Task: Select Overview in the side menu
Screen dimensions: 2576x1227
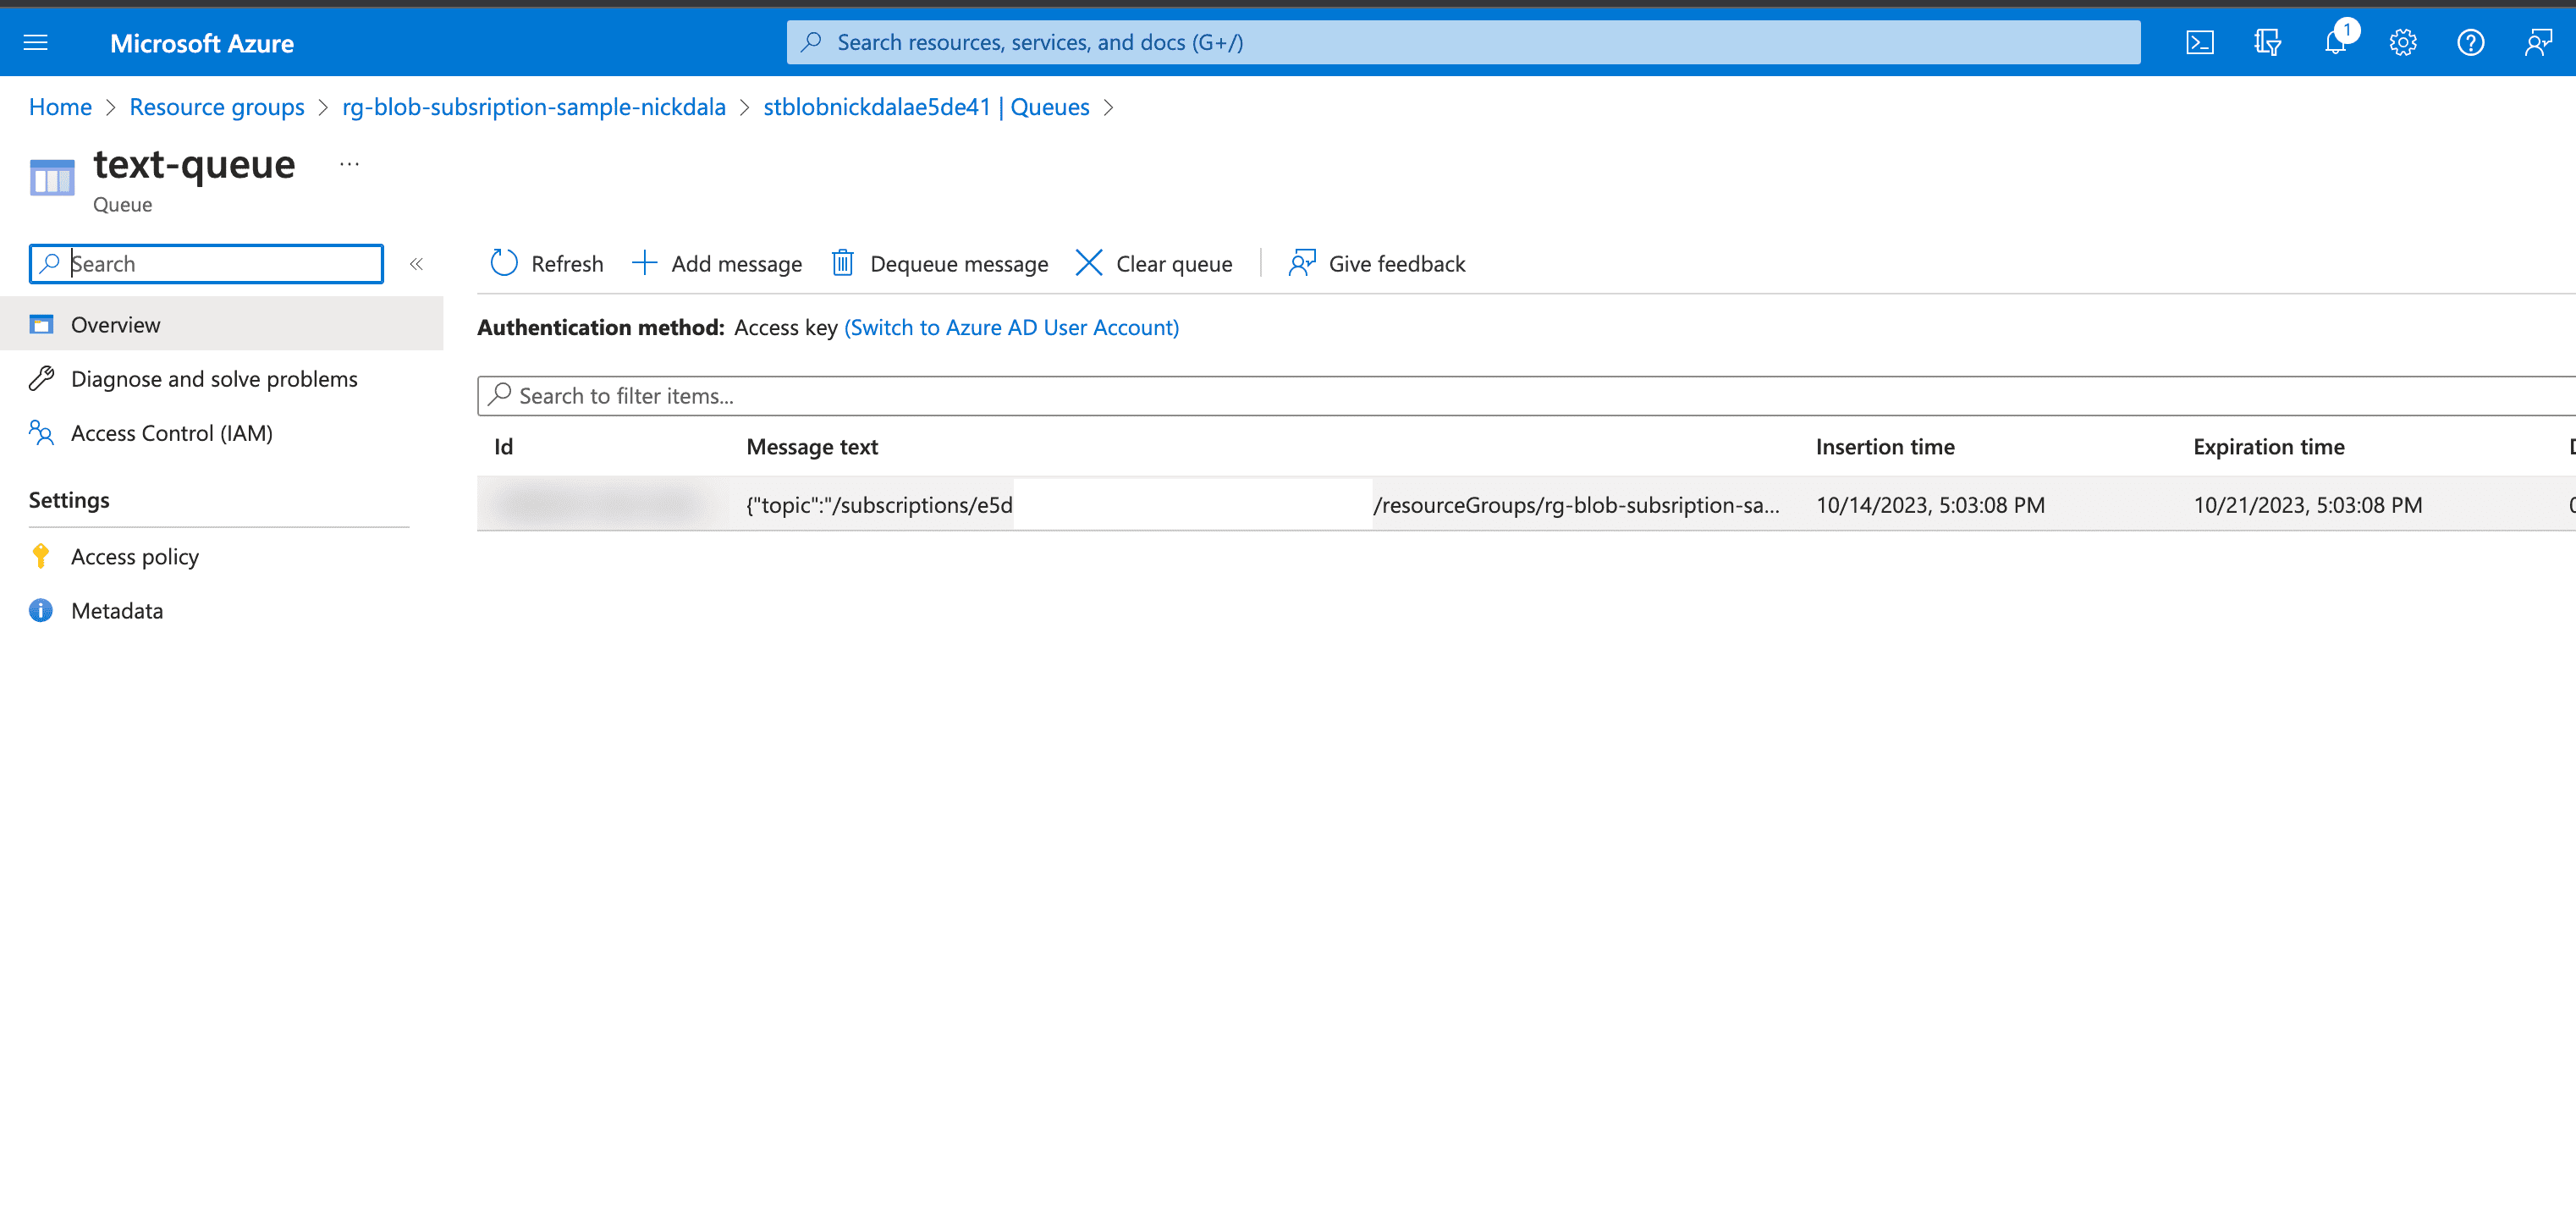Action: coord(221,324)
